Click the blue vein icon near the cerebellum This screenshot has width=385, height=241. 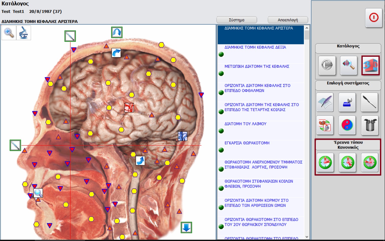[x=182, y=136]
